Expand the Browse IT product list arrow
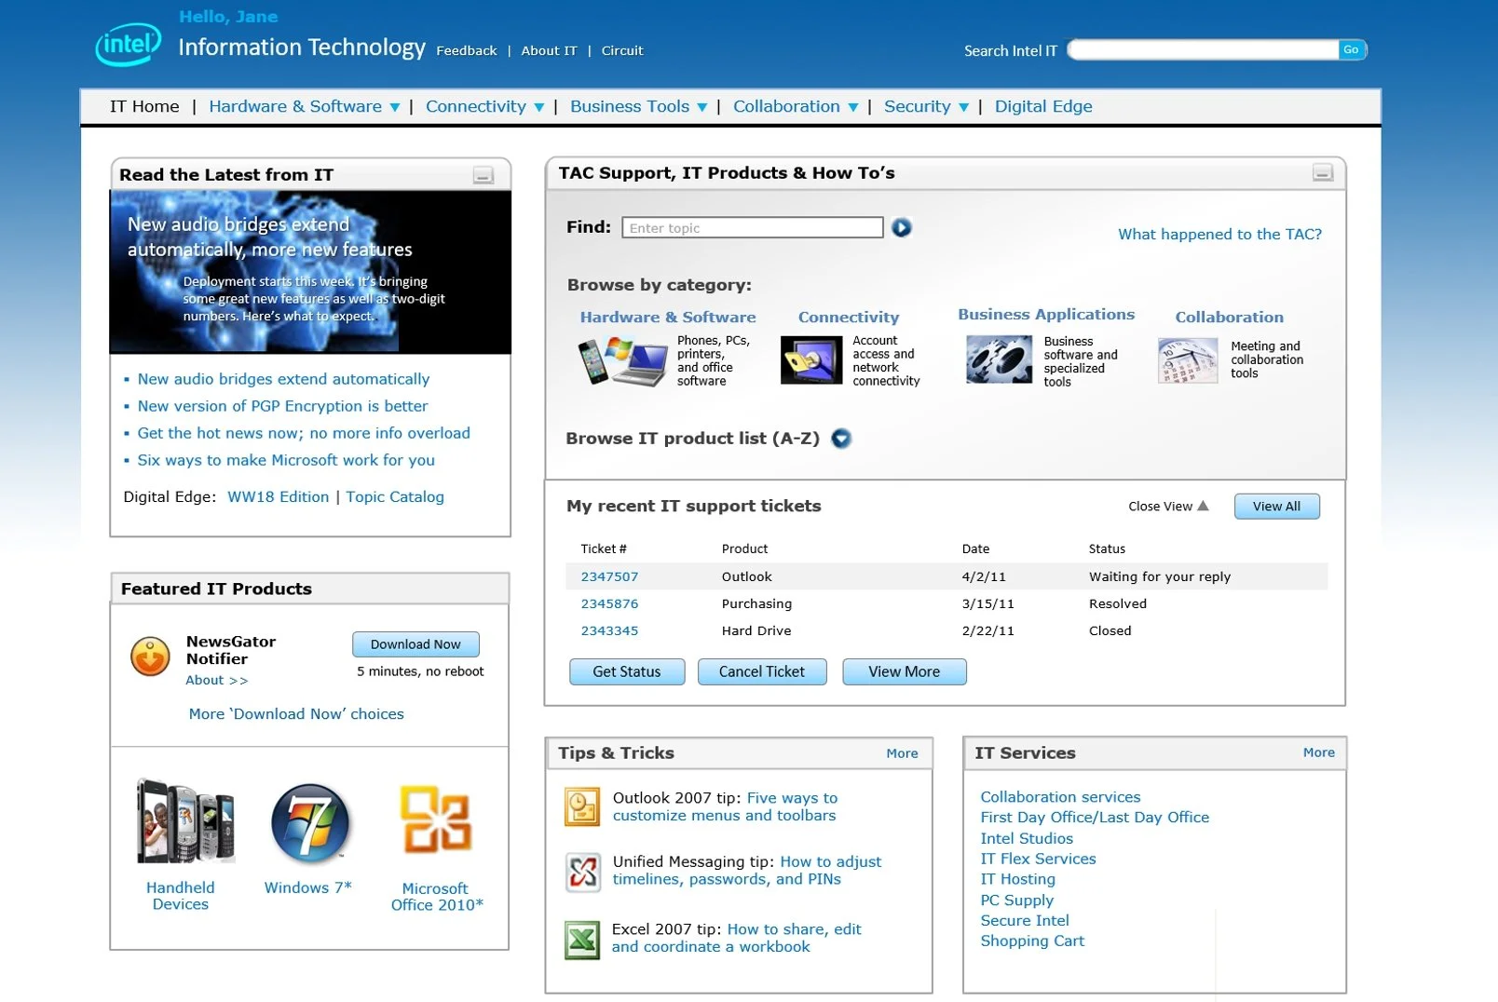1498x1002 pixels. pos(840,438)
